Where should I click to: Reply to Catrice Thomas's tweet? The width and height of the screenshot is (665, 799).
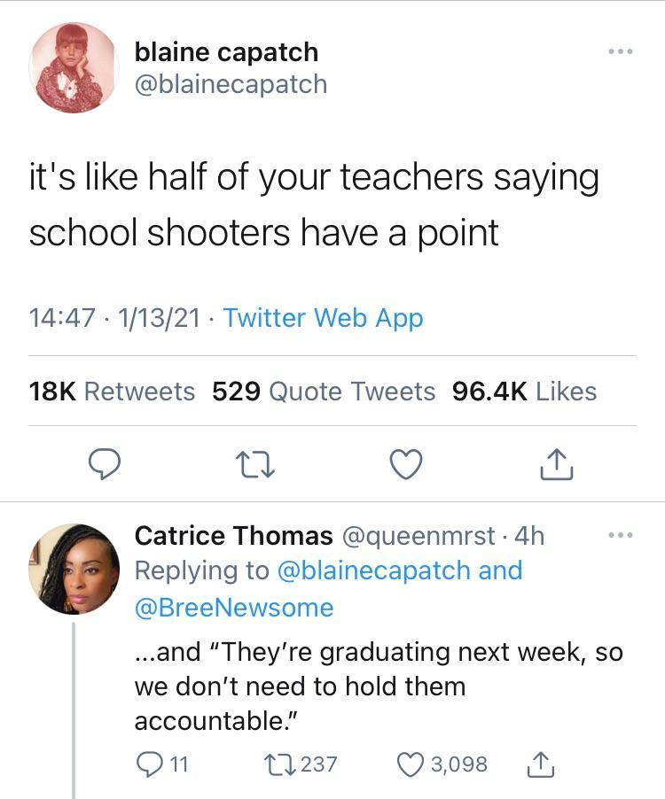[x=149, y=764]
